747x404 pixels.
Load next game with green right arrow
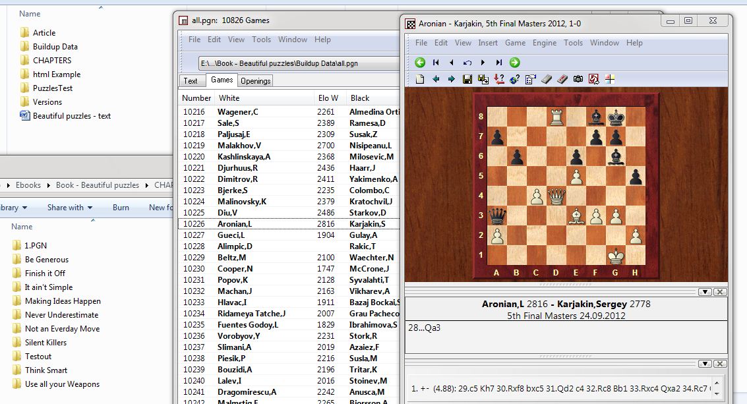coord(515,63)
